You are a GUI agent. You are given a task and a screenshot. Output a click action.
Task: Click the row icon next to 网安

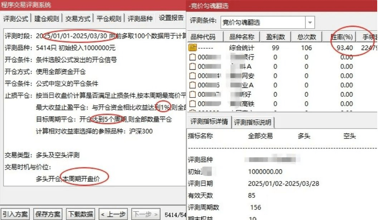[193, 76]
